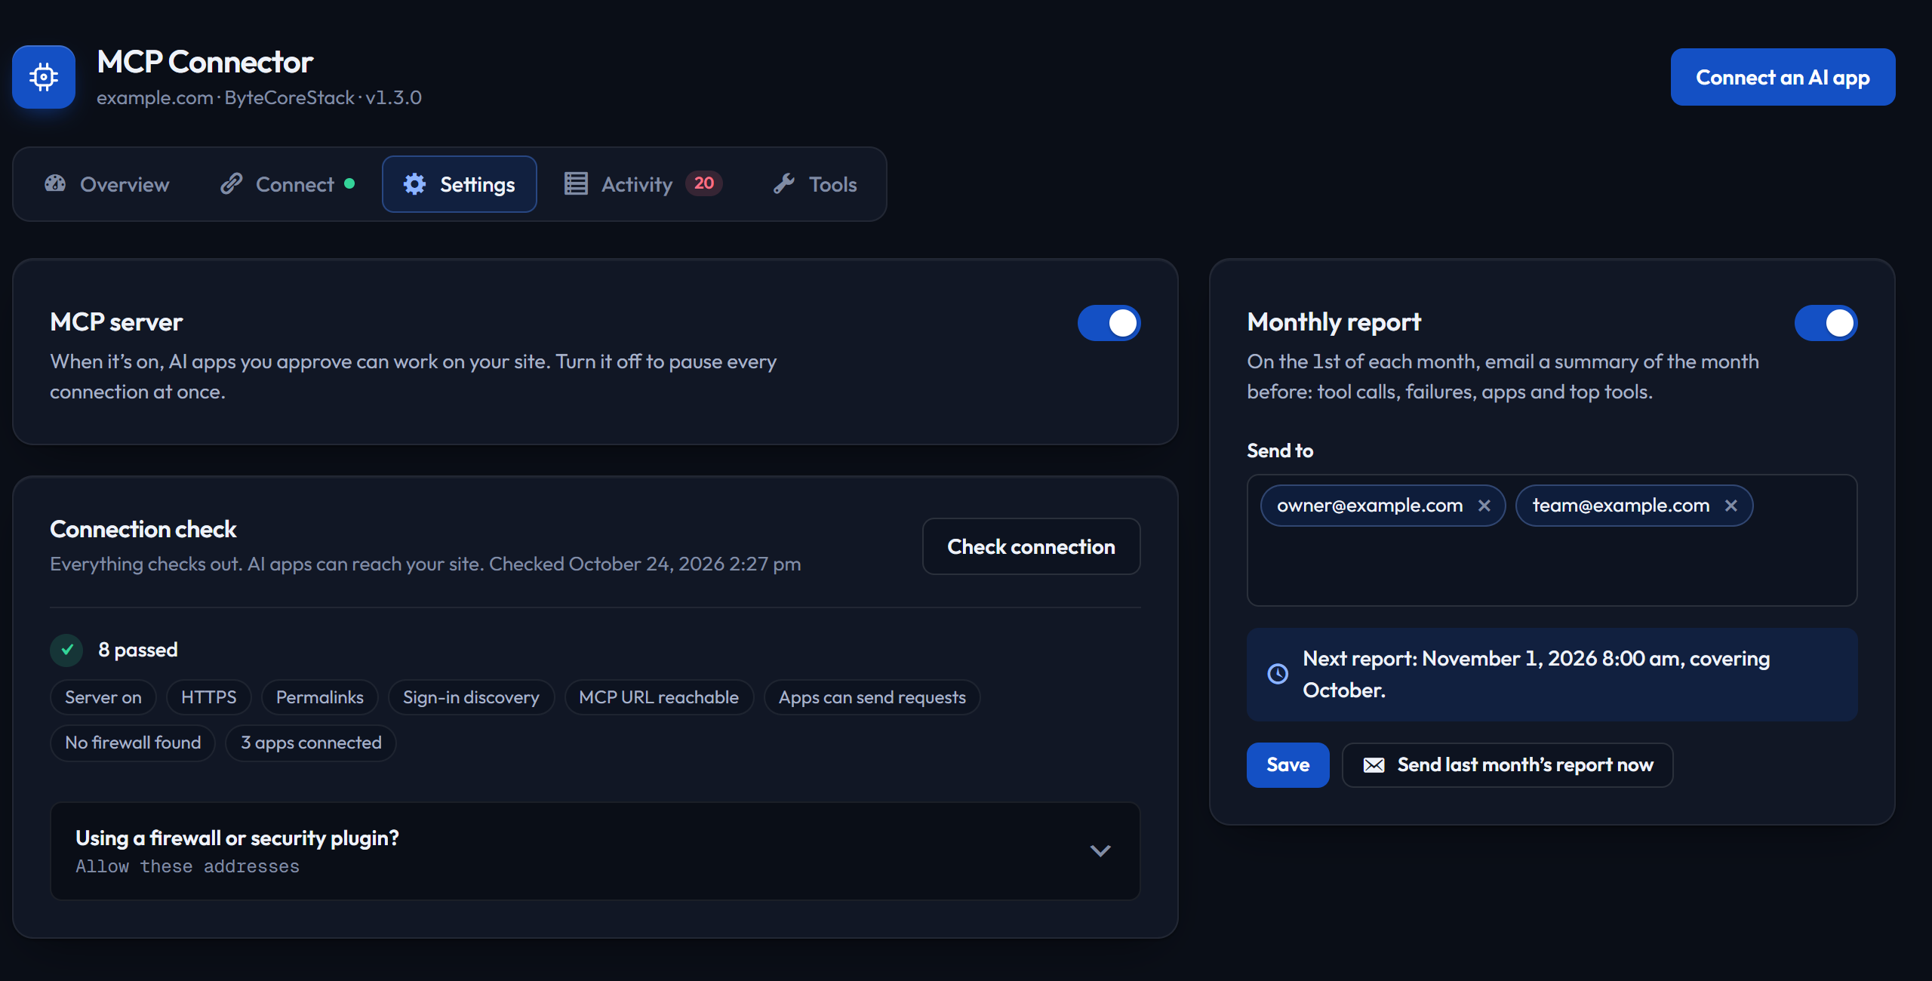Click the MCP Connector chip logo icon
1932x981 pixels.
pyautogui.click(x=44, y=77)
